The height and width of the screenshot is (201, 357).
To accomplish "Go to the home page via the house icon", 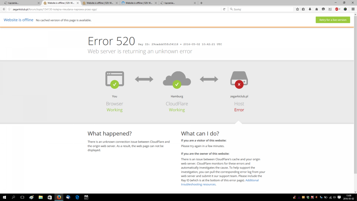I will (317, 9).
